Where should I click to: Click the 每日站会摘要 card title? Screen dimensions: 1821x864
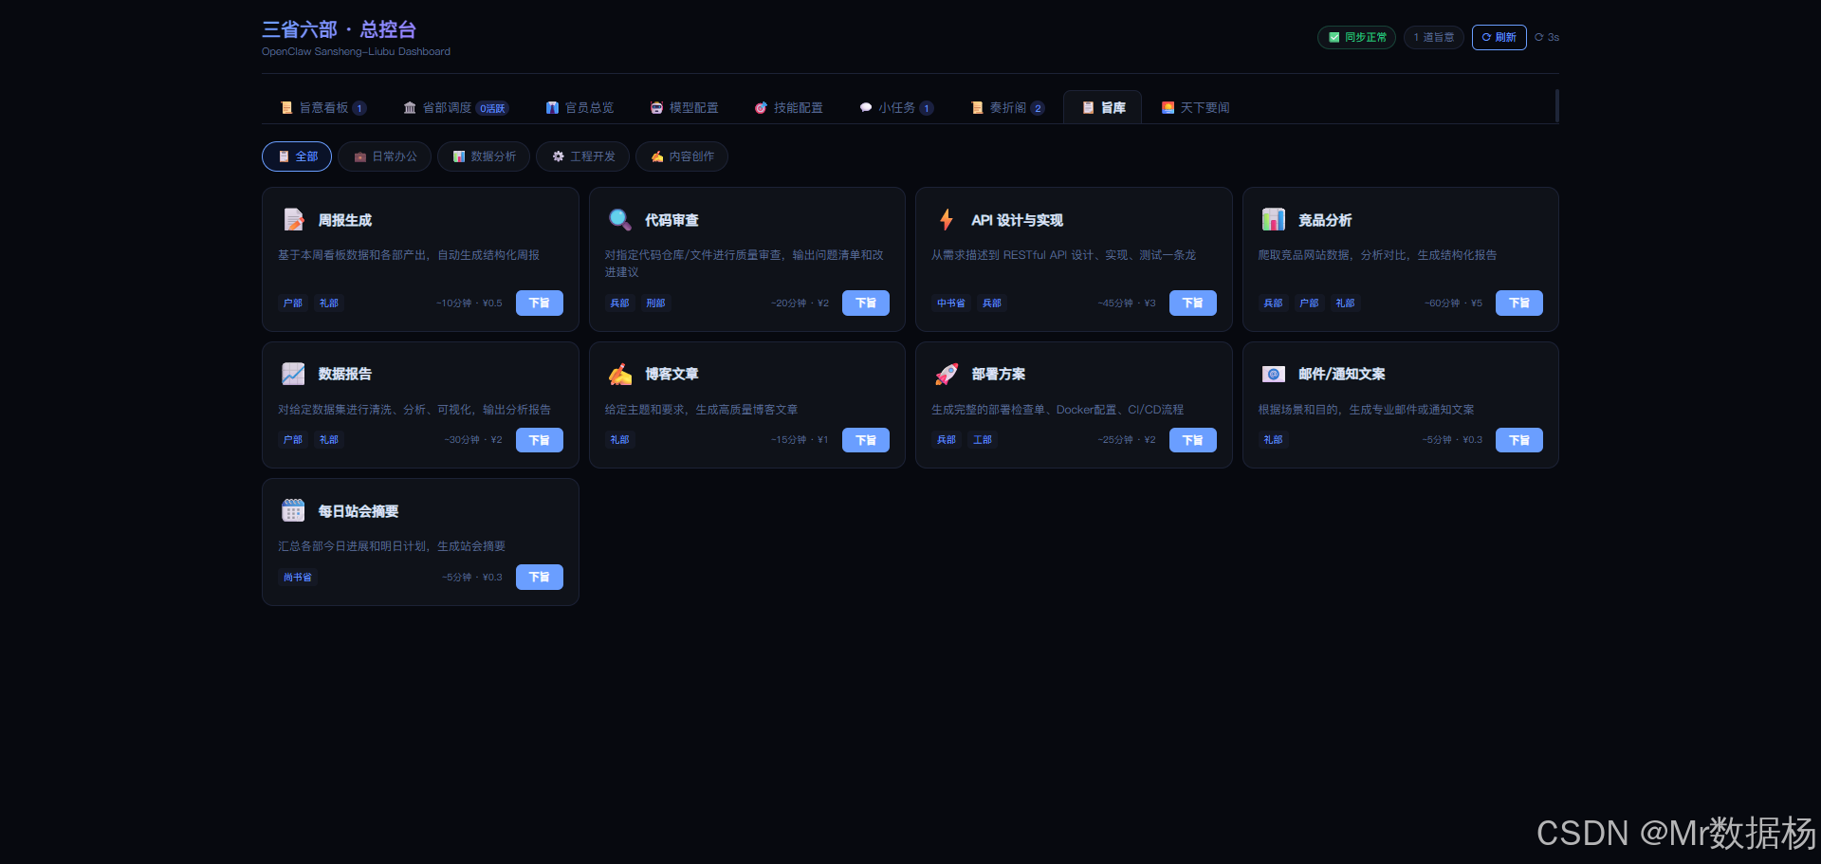[359, 511]
